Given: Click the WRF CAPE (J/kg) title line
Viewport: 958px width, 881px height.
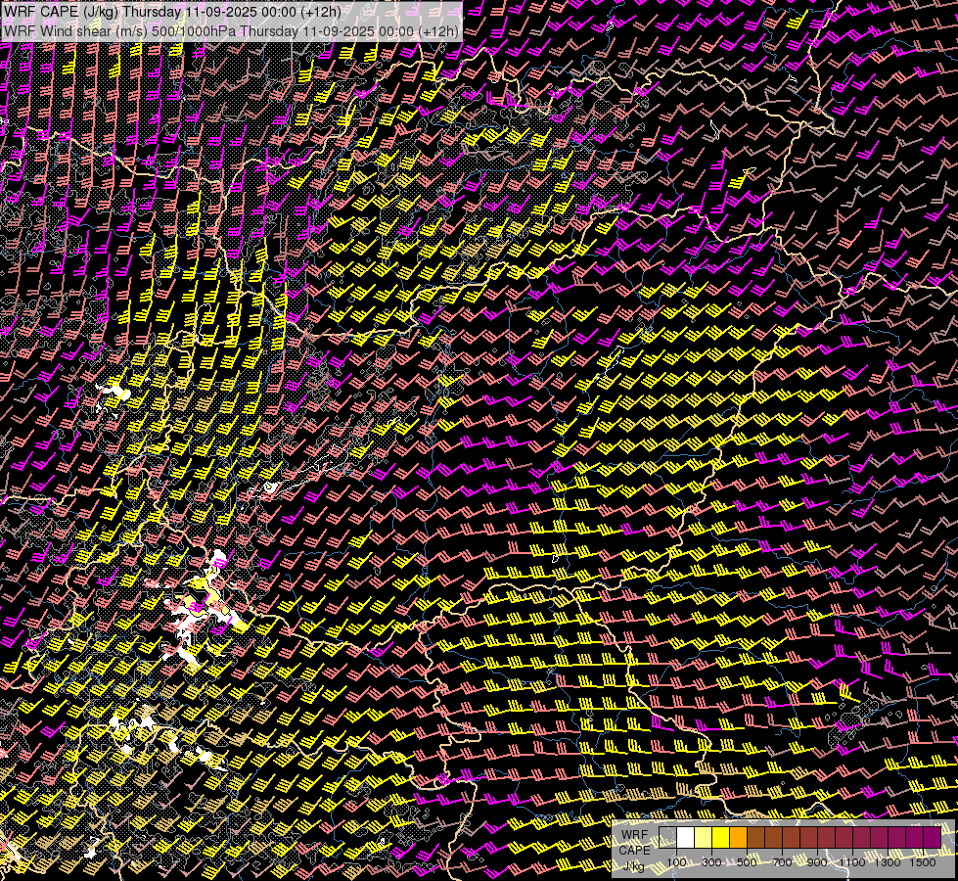Looking at the screenshot, I should pyautogui.click(x=172, y=12).
